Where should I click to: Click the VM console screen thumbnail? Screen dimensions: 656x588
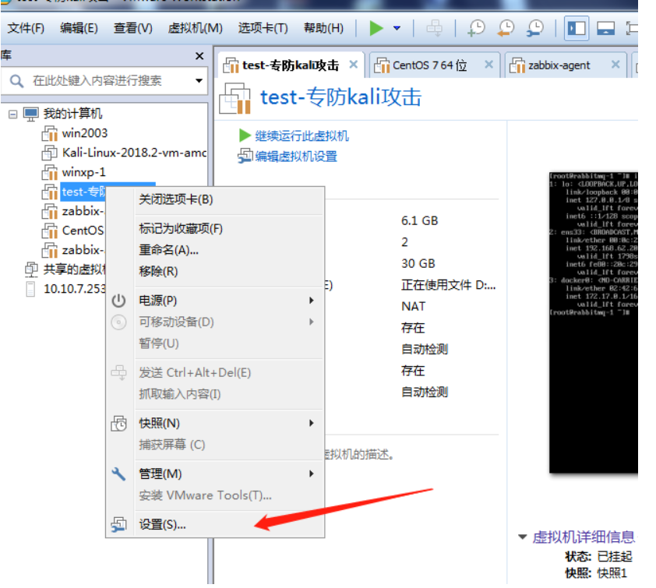pyautogui.click(x=593, y=322)
